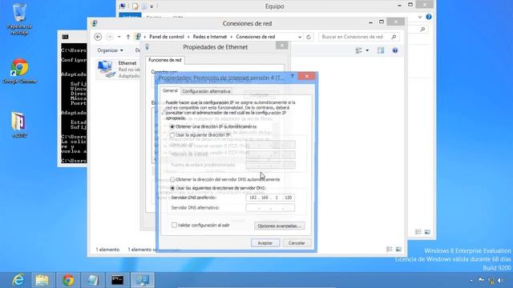Select the network connections taskbar button
The height and width of the screenshot is (288, 513).
(x=143, y=280)
